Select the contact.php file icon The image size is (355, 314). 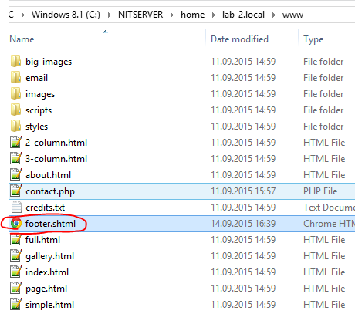pyautogui.click(x=16, y=191)
